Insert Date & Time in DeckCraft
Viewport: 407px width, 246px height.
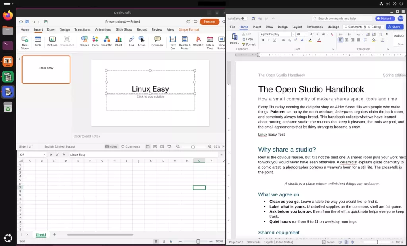pyautogui.click(x=210, y=42)
